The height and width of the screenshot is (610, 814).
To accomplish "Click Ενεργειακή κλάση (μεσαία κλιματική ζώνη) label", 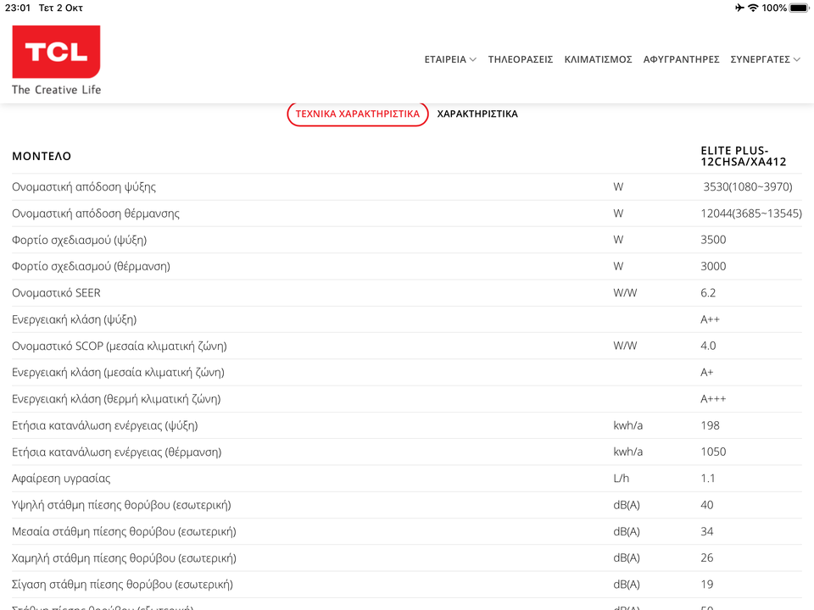I will [118, 373].
